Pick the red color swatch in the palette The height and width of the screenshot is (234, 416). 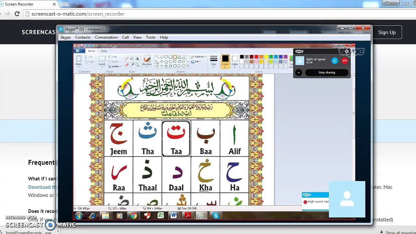[256, 57]
